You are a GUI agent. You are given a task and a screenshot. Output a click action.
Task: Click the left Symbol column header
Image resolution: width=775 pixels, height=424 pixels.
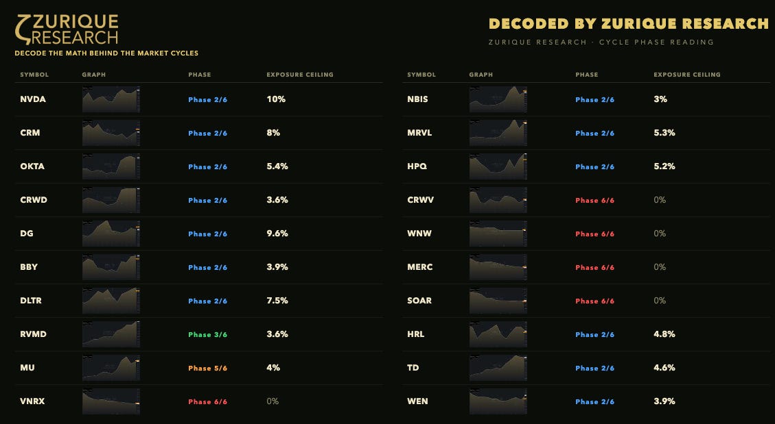pos(34,75)
